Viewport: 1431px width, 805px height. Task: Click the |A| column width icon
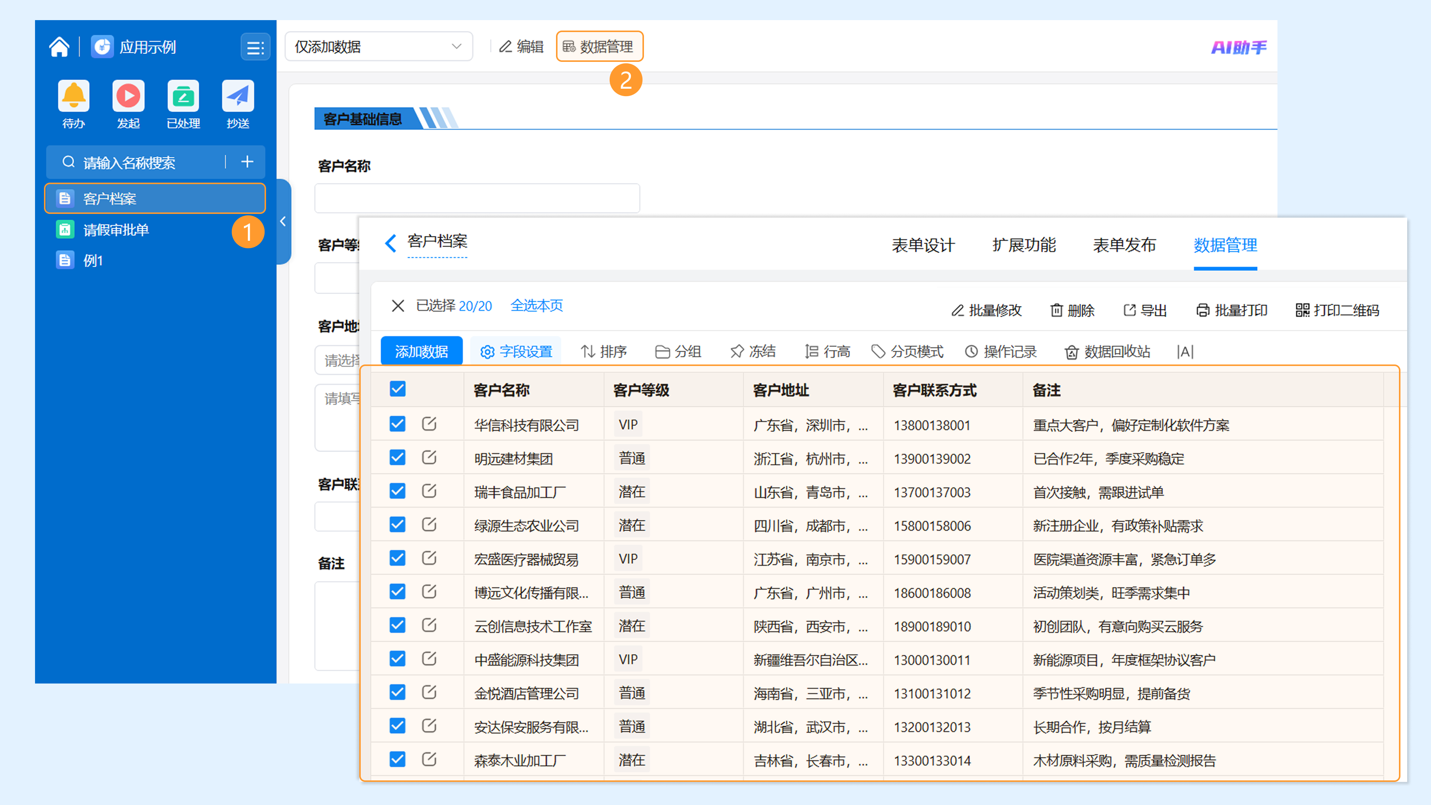tap(1185, 352)
